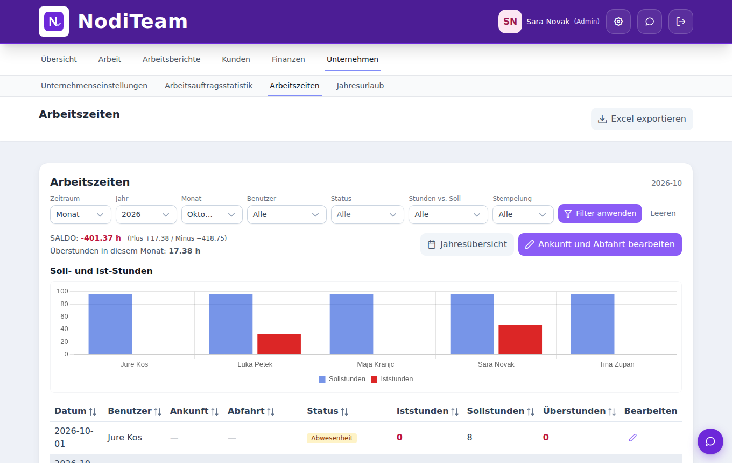Viewport: 732px width, 463px height.
Task: Click Leeren to clear filters
Action: point(663,213)
